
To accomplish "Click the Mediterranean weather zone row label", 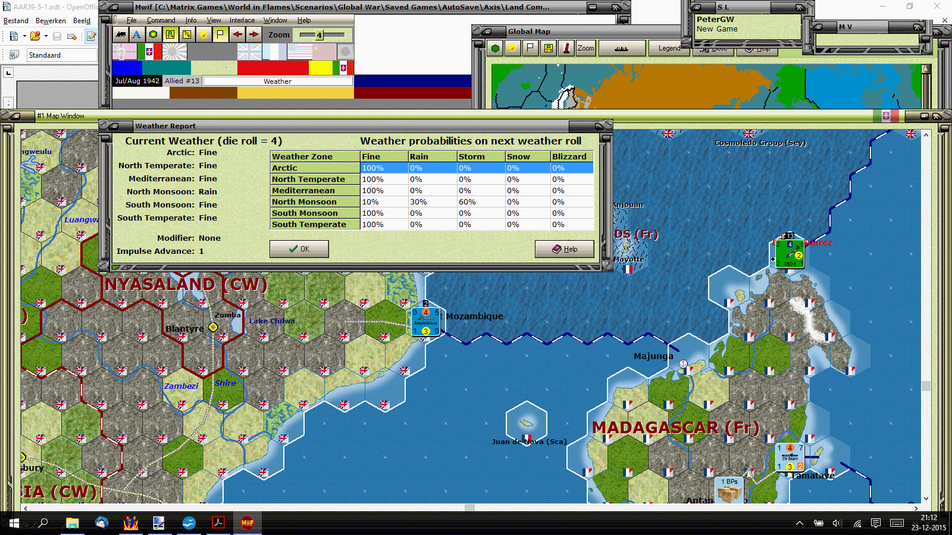I will pyautogui.click(x=315, y=191).
